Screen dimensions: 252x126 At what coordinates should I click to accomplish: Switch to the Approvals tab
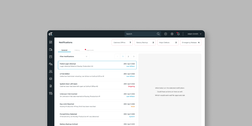pyautogui.click(x=90, y=50)
